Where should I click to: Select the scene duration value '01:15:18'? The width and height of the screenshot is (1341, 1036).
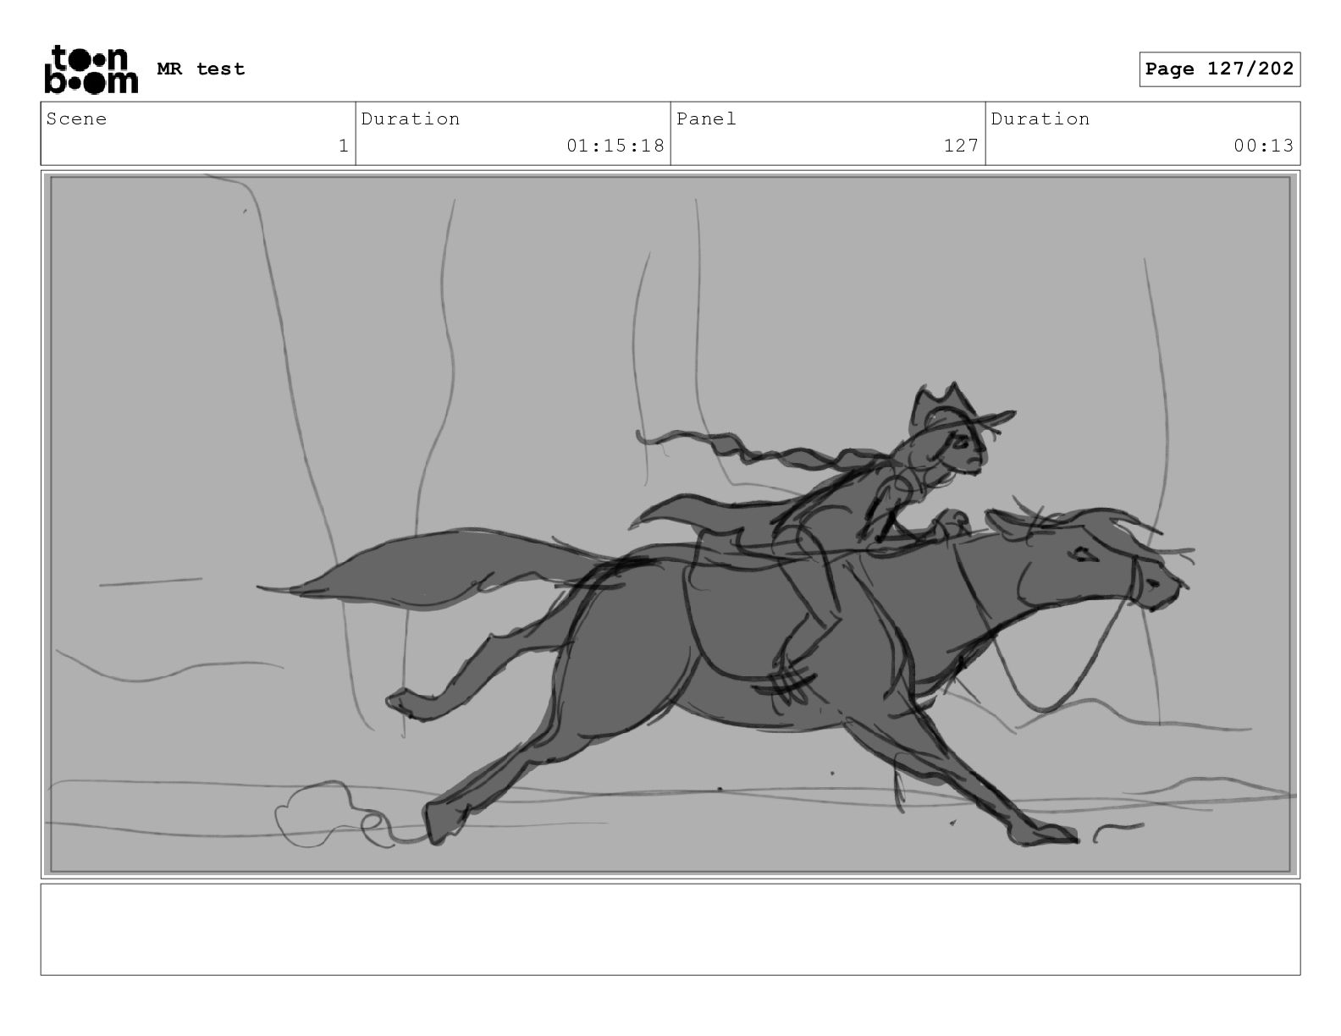click(615, 146)
